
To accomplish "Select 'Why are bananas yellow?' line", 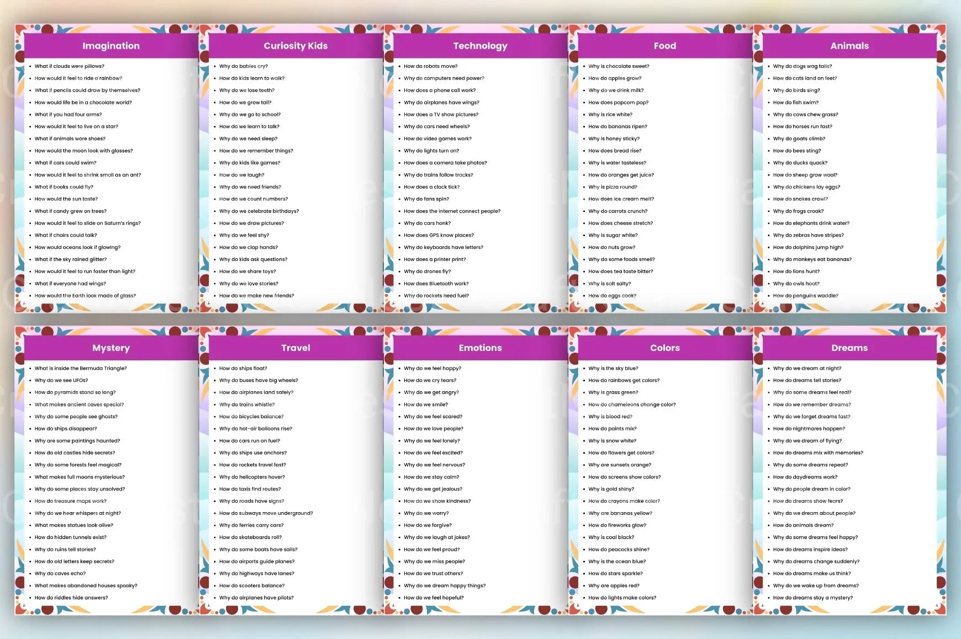I will pyautogui.click(x=620, y=514).
